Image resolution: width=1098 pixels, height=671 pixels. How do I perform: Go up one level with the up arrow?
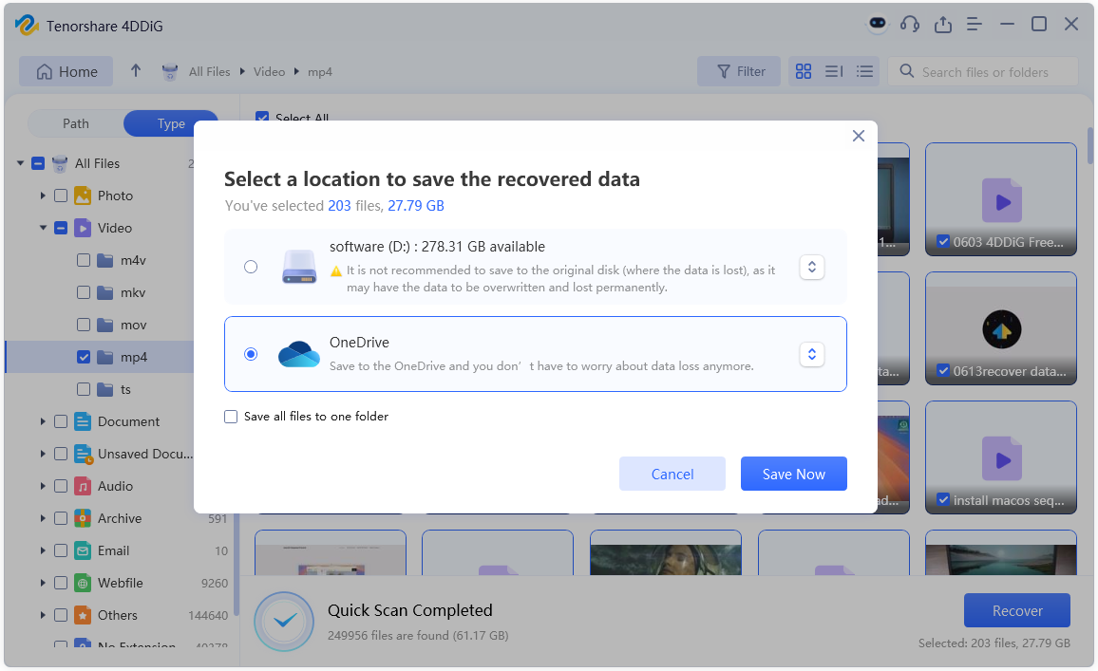[136, 71]
